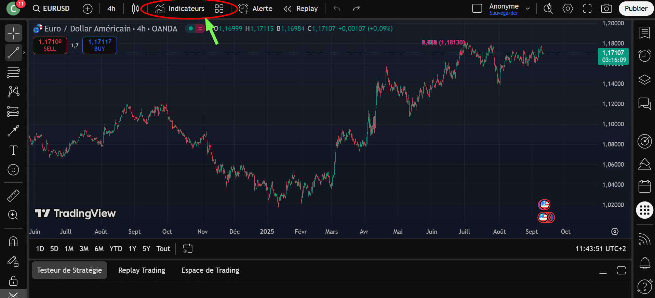Click the EURUSD symbol search field

coord(52,9)
